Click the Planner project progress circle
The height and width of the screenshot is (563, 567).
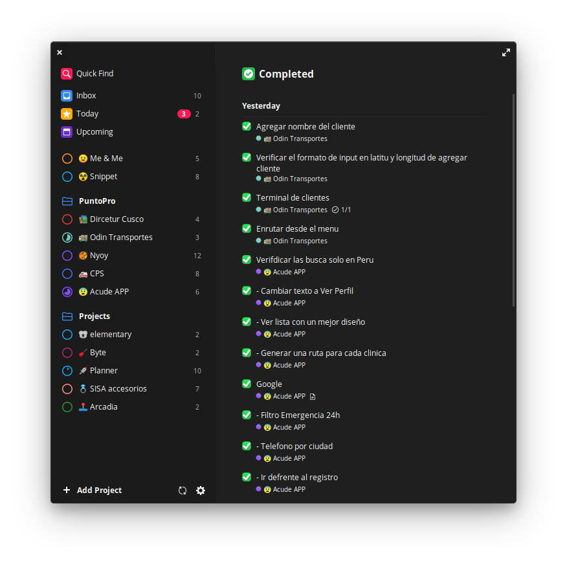tap(67, 371)
